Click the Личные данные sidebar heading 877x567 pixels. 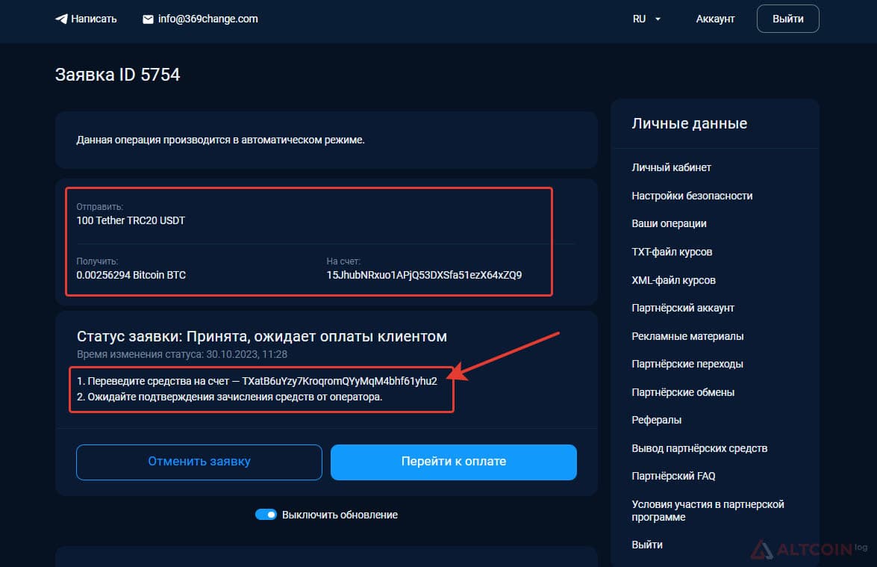coord(689,123)
